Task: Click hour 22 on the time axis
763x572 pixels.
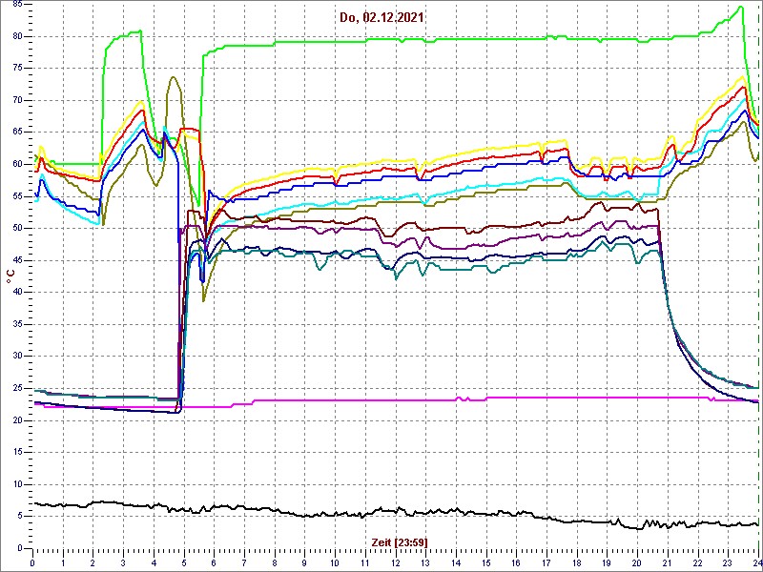Action: (x=698, y=563)
